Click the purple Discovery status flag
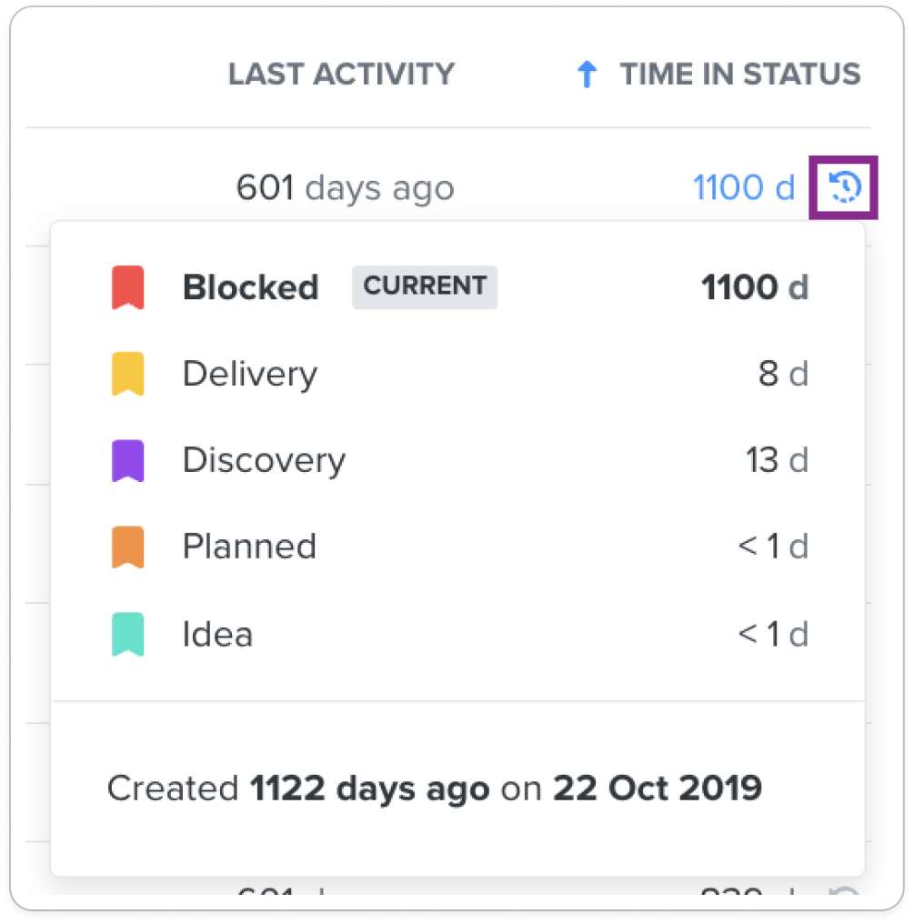This screenshot has height=924, width=914. [128, 460]
